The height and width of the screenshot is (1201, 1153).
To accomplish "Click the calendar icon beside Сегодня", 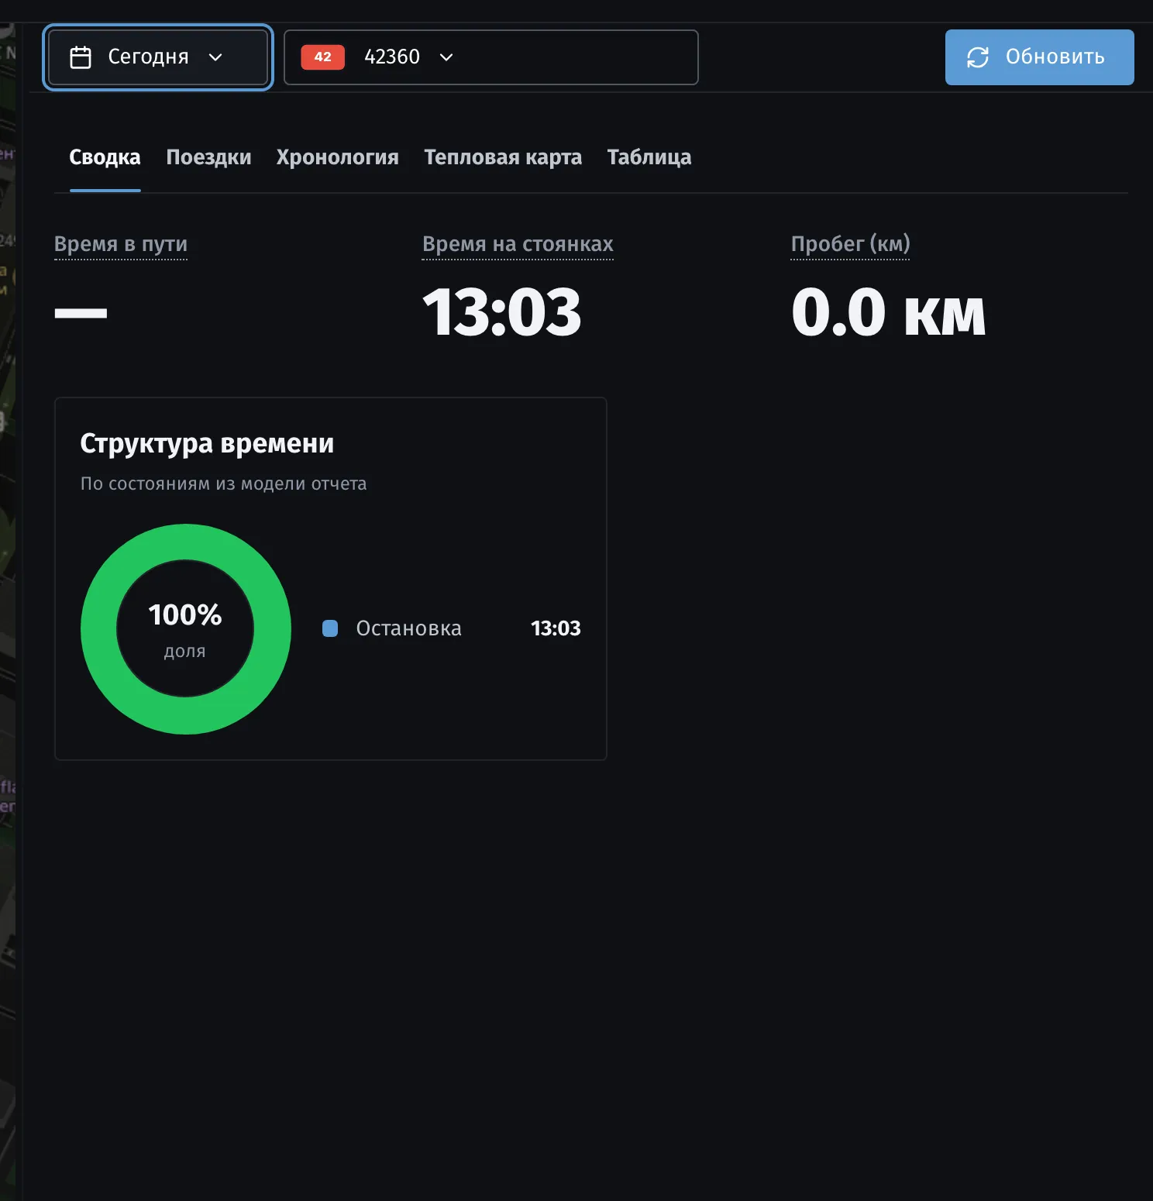I will 81,57.
